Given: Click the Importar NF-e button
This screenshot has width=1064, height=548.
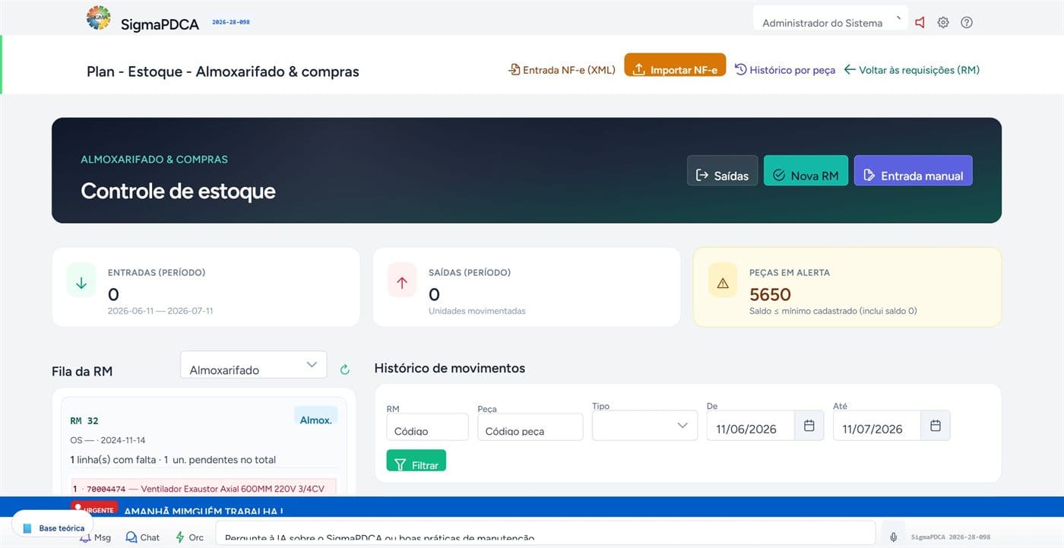Looking at the screenshot, I should coord(675,65).
